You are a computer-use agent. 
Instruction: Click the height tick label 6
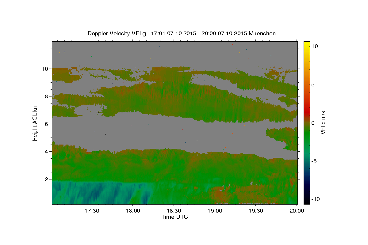pyautogui.click(x=47, y=124)
